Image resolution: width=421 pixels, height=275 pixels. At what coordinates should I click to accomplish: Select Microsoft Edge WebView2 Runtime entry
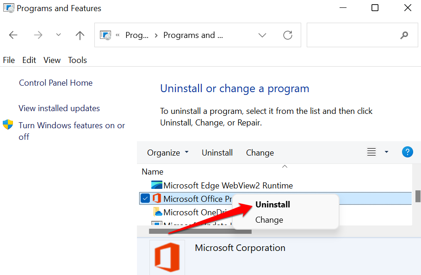coord(228,186)
